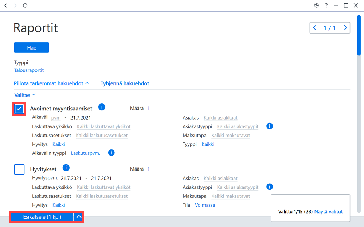Check the Hyvitykset report checkbox

click(19, 169)
